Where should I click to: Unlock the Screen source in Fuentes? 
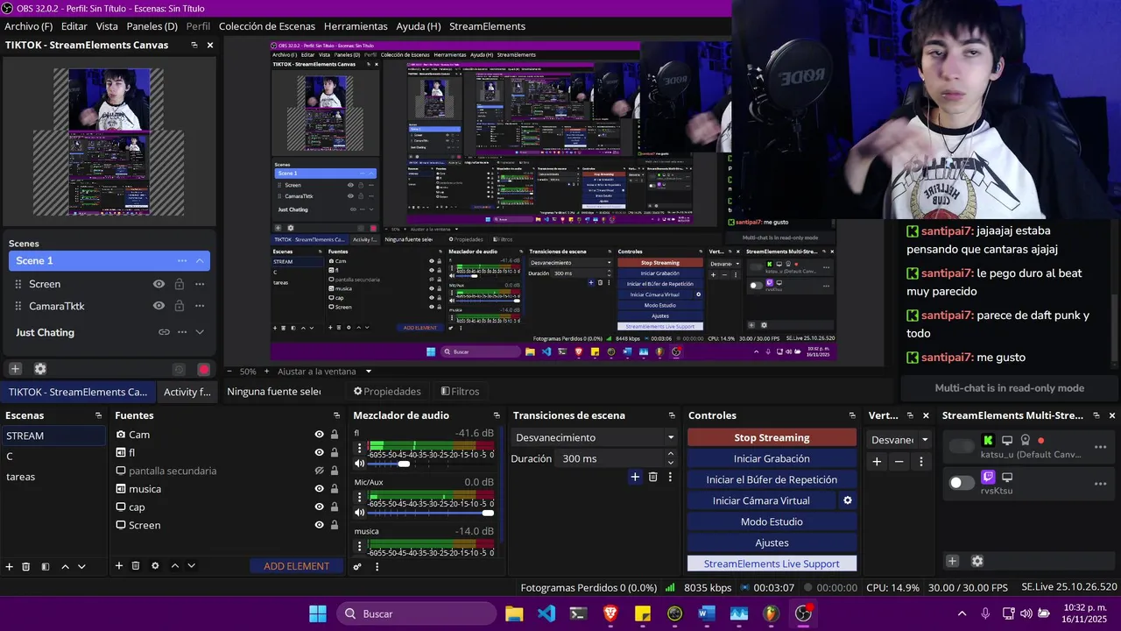(x=334, y=525)
